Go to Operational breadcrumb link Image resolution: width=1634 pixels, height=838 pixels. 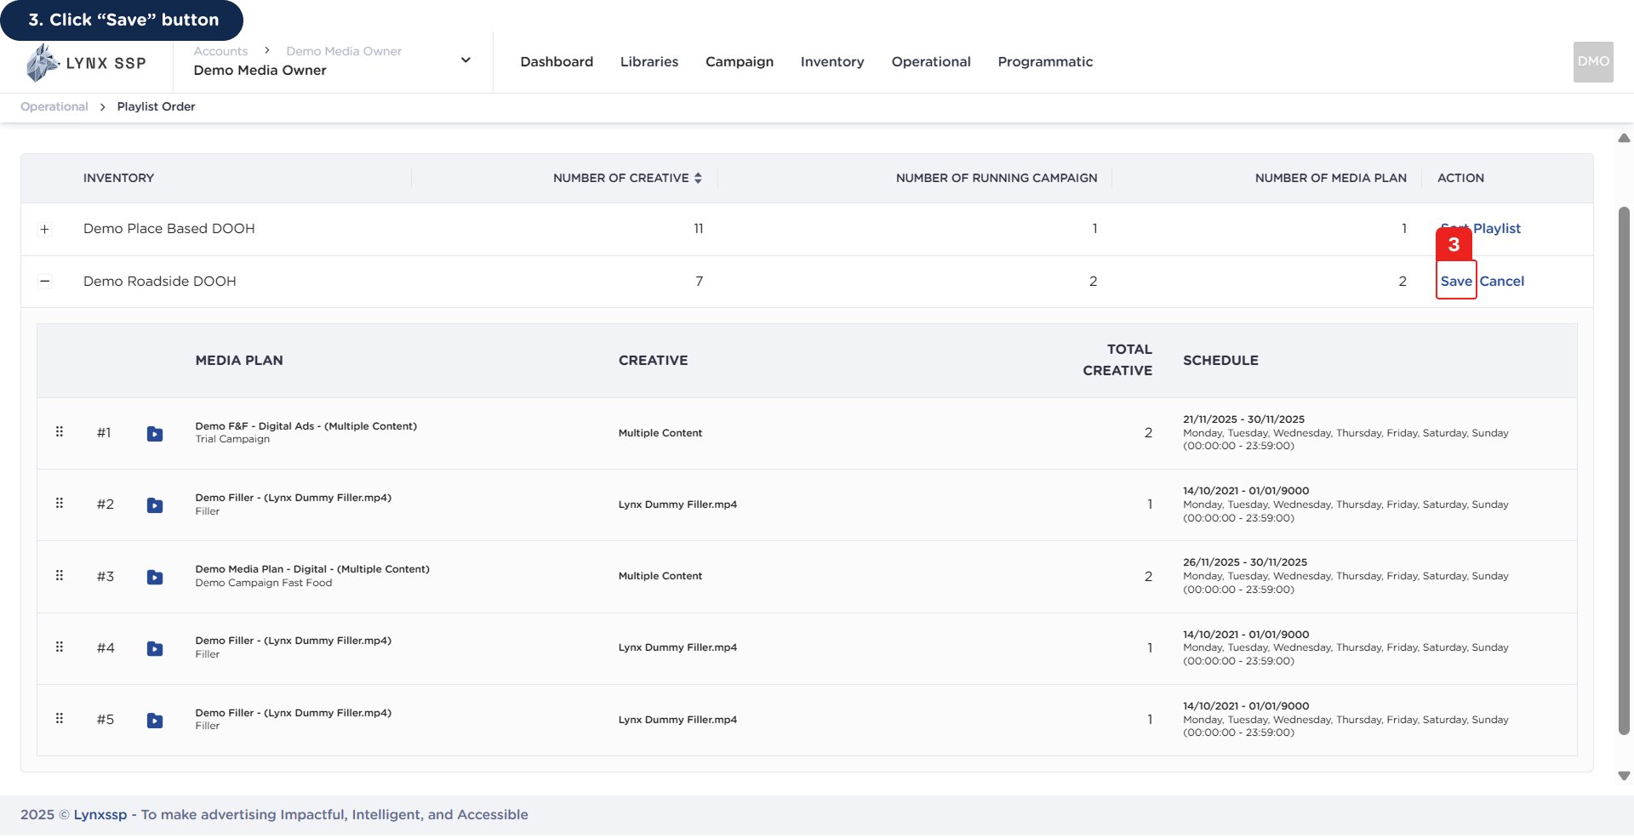point(54,106)
